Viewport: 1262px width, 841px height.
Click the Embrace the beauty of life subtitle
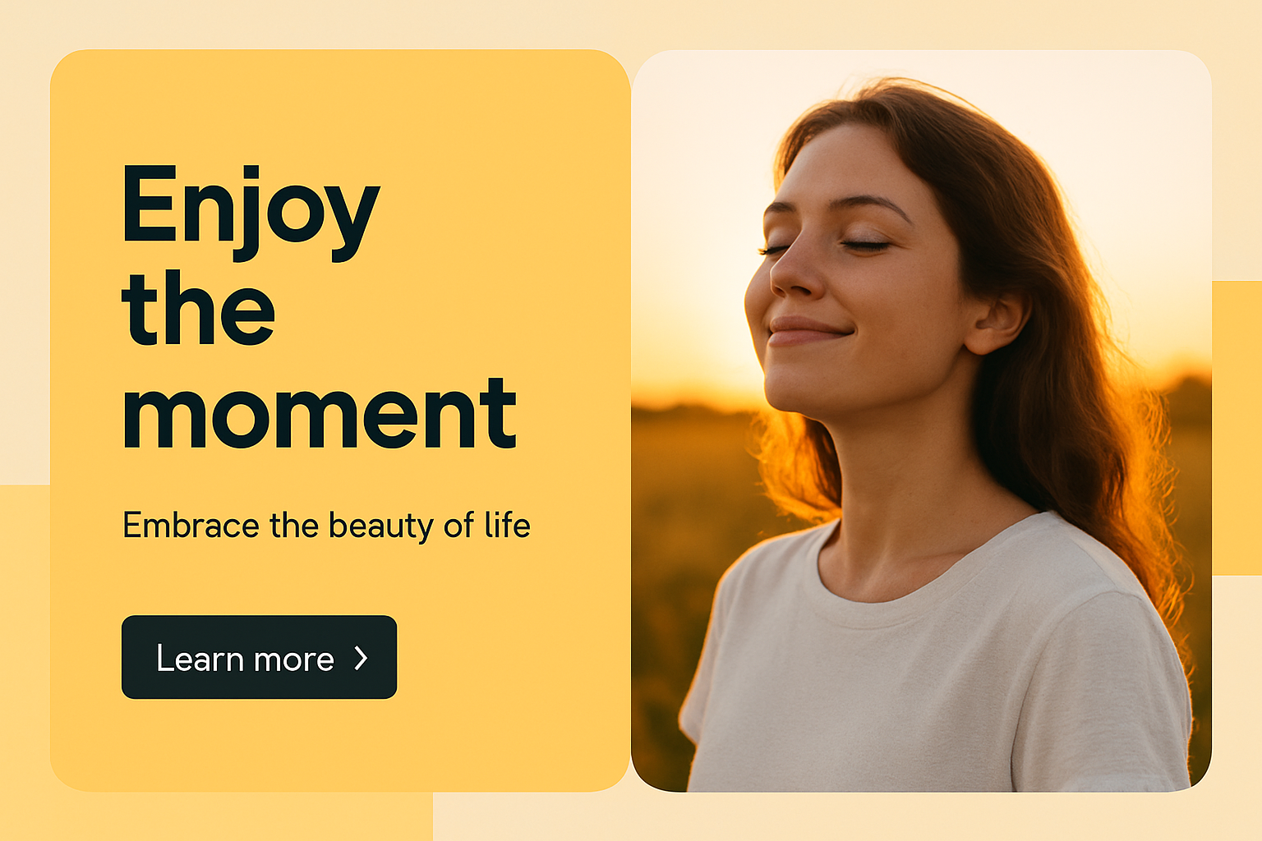pyautogui.click(x=326, y=526)
